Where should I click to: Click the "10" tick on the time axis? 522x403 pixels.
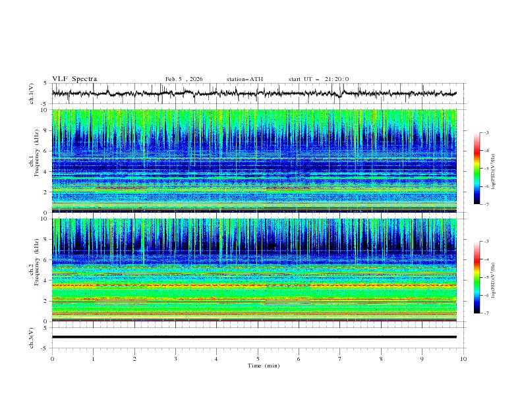463,359
